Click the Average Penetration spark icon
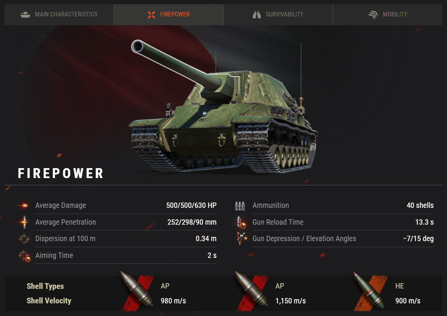This screenshot has height=316, width=447. click(24, 222)
